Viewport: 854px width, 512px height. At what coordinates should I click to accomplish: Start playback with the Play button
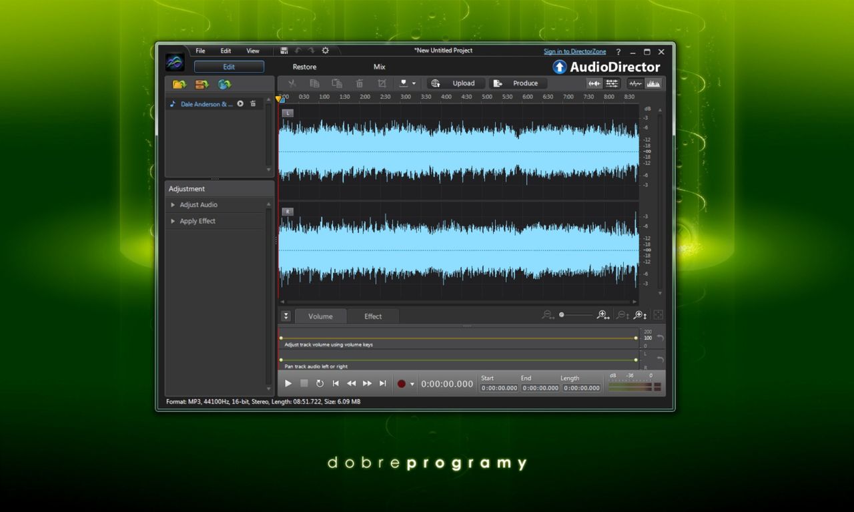288,384
